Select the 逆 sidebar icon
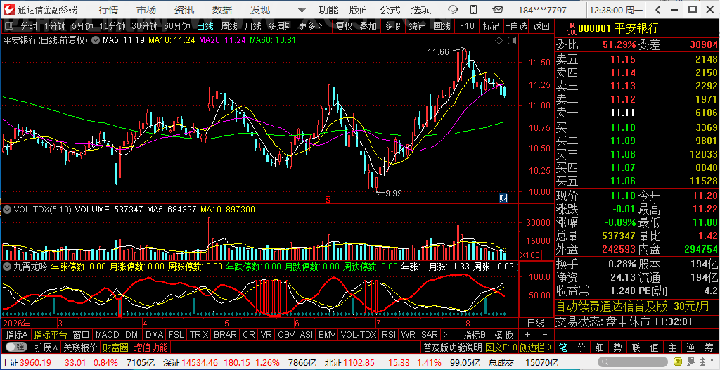This screenshot has height=370, width=720. pyautogui.click(x=690, y=347)
